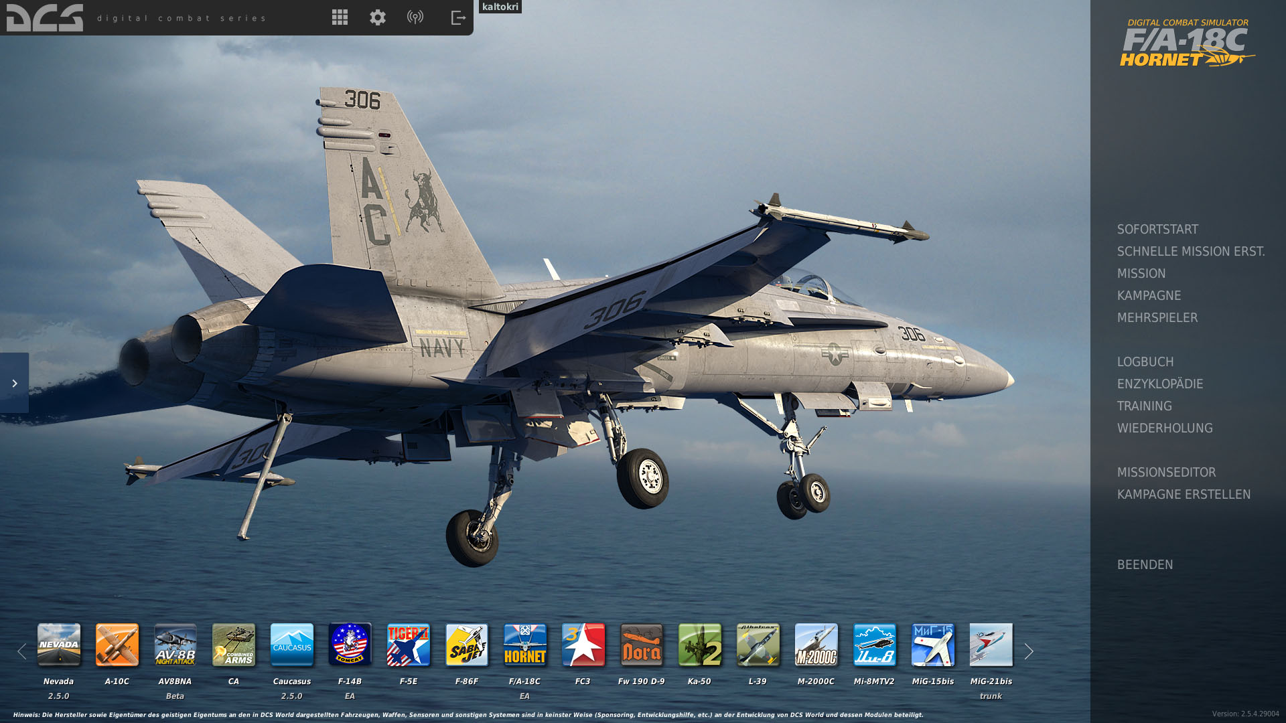Expand the left side panel chevron

(14, 383)
